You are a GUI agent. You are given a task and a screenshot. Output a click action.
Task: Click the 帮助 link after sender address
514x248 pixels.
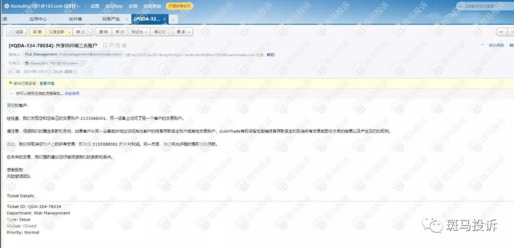270,55
